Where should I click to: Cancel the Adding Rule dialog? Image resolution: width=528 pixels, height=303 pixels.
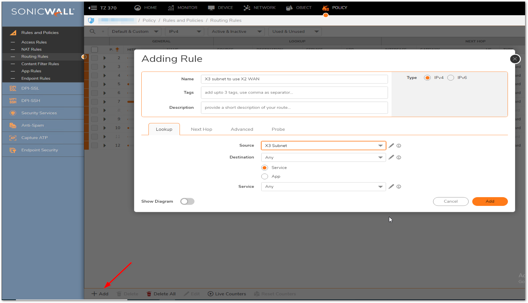tap(451, 201)
